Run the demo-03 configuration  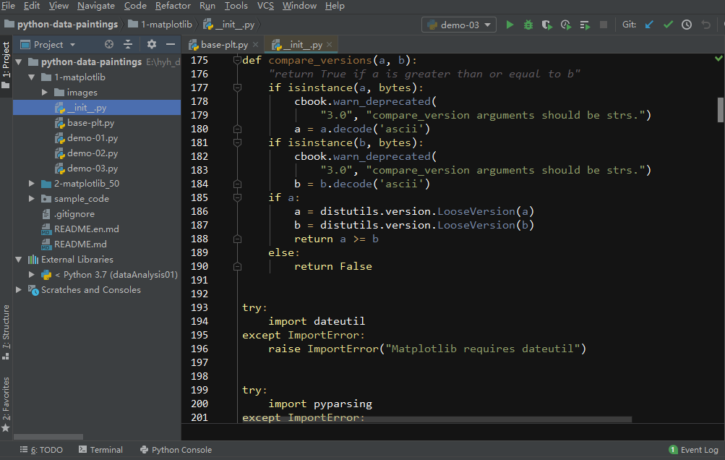point(510,25)
